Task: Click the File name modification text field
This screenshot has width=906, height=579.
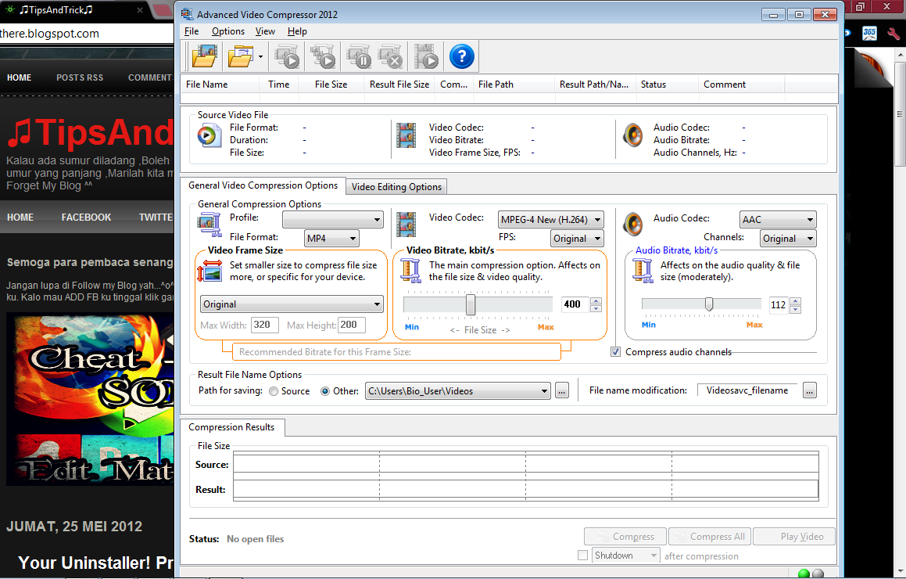Action: tap(747, 390)
